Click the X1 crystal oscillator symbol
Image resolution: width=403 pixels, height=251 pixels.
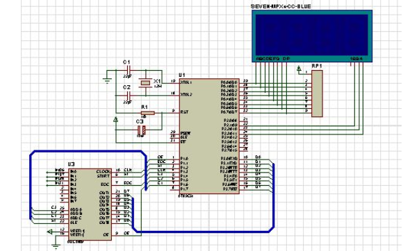pos(145,83)
